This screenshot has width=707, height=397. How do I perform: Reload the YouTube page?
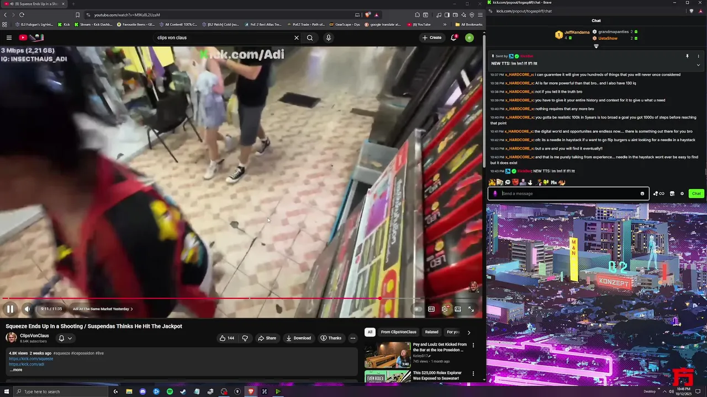coord(22,15)
